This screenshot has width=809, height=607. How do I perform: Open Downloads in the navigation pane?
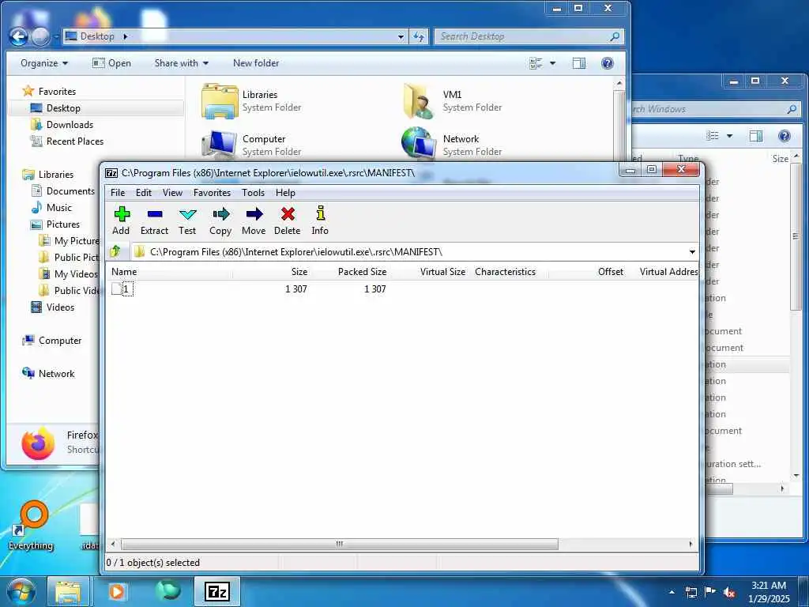pos(70,124)
